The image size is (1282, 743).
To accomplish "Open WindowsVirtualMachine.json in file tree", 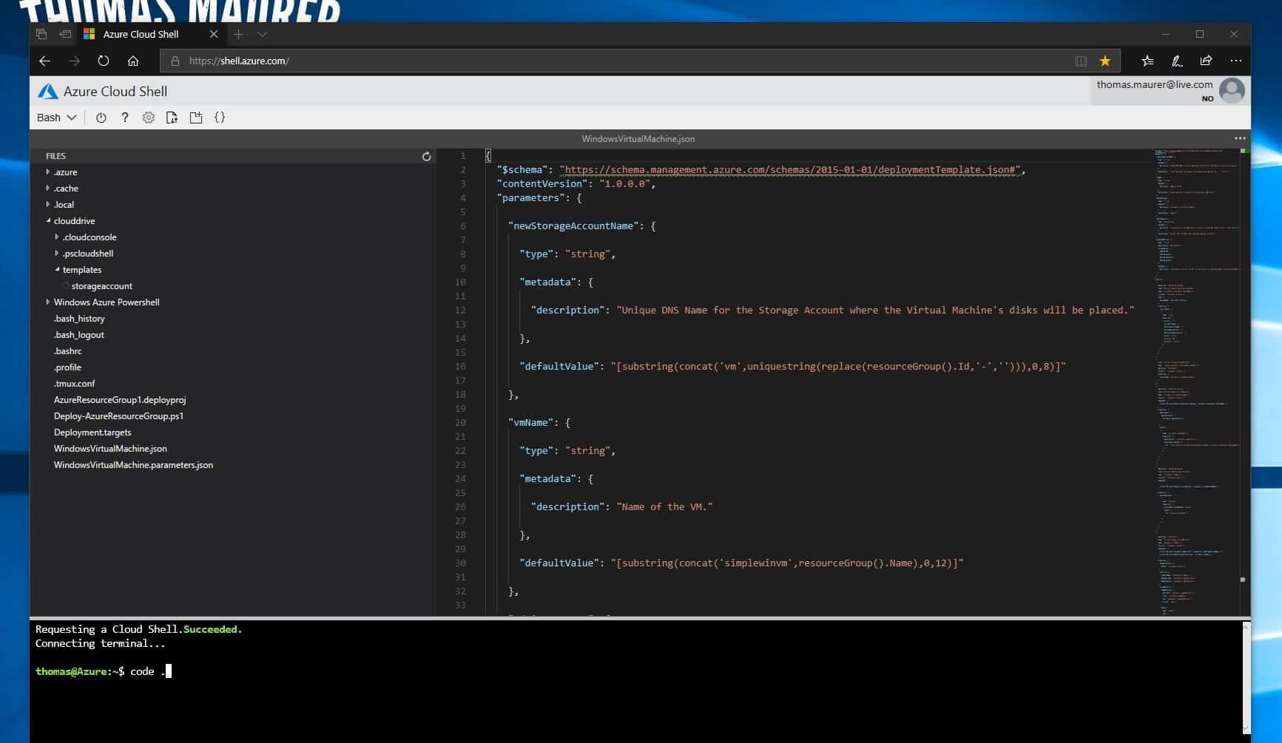I will pyautogui.click(x=110, y=449).
